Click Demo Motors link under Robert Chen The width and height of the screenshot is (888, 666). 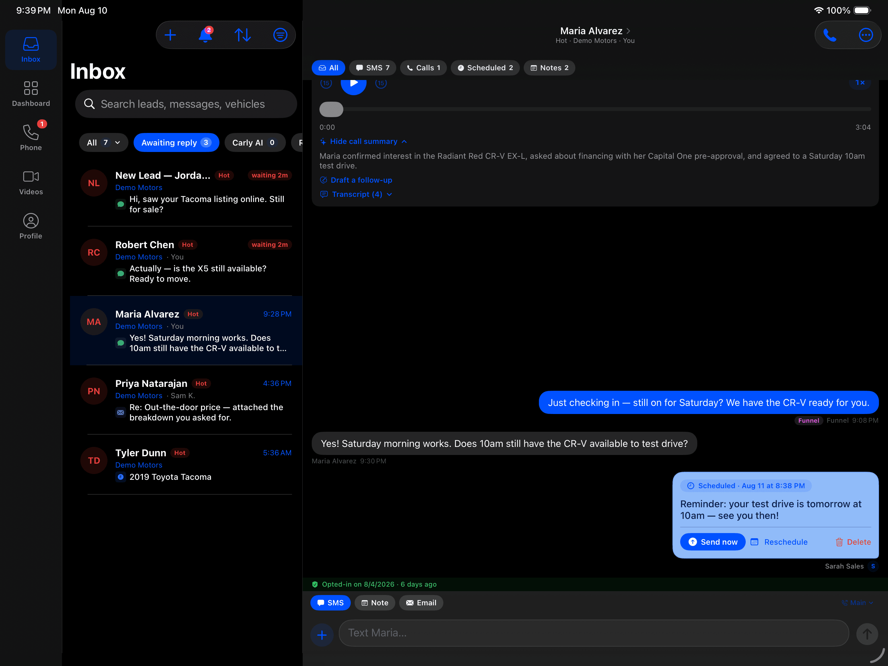pyautogui.click(x=138, y=257)
